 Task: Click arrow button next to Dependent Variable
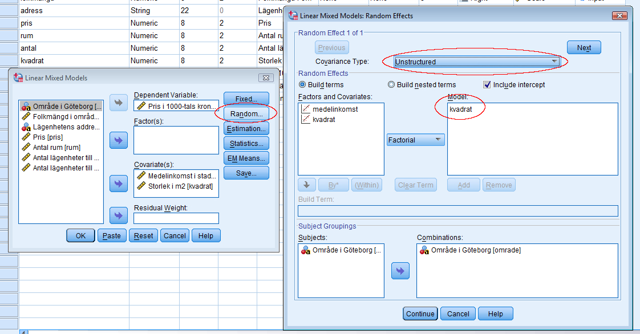119,103
